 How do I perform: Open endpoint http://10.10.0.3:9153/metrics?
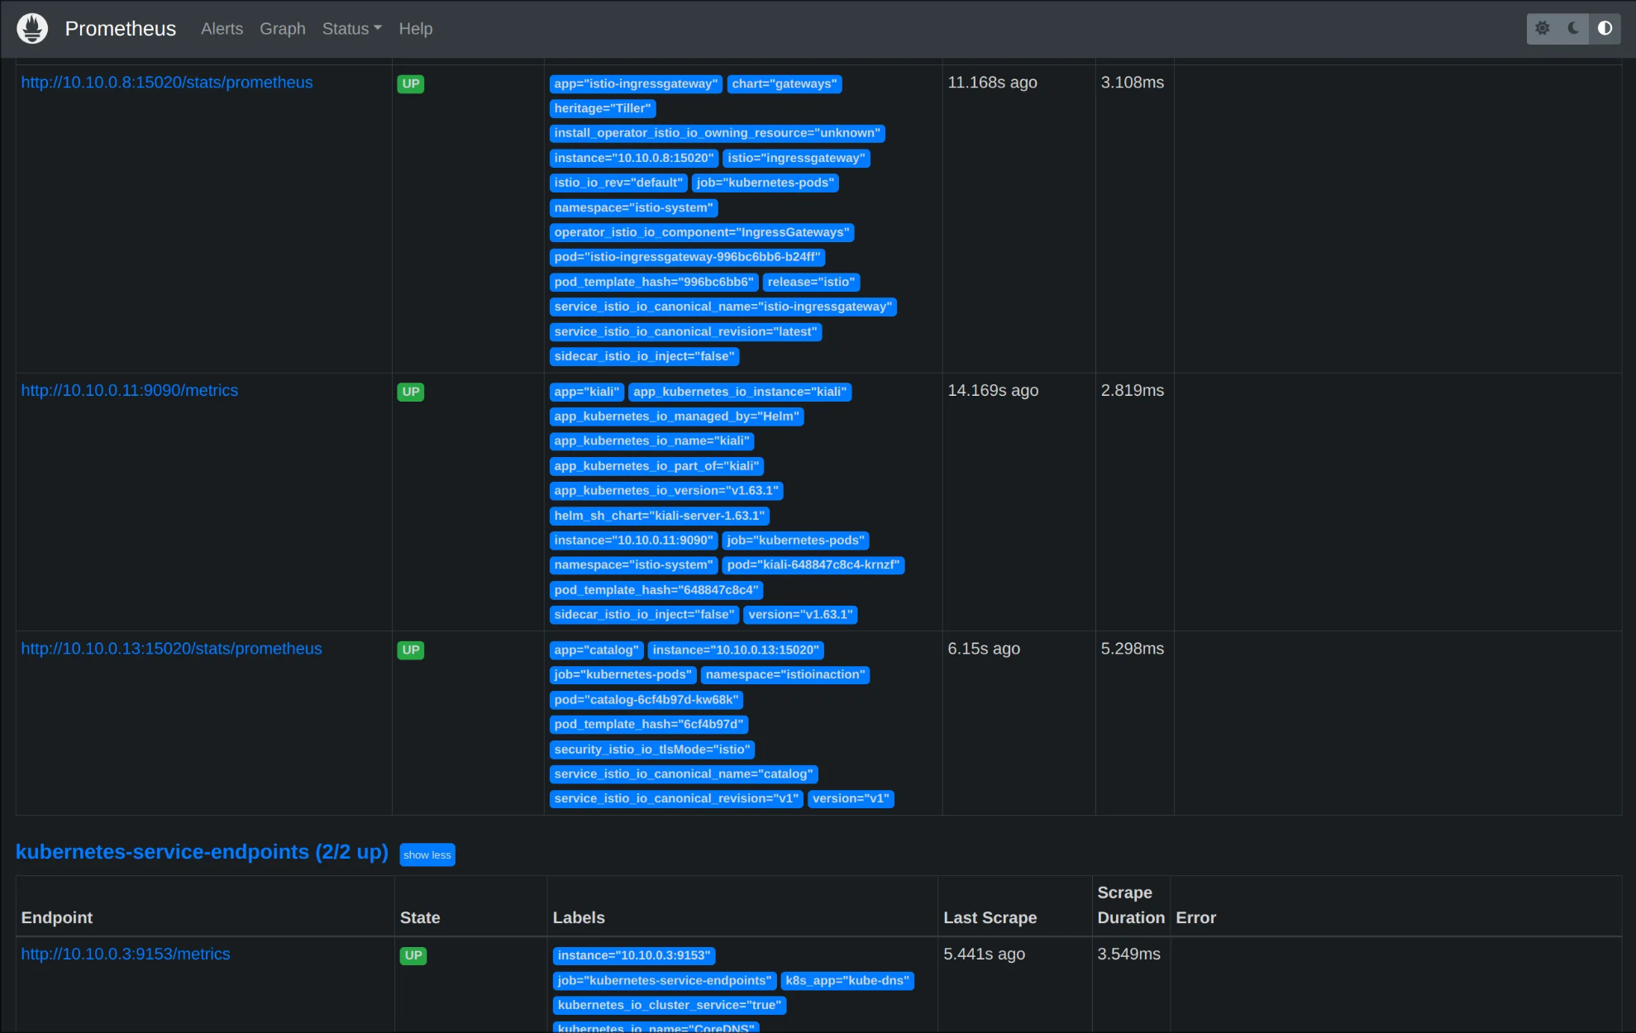coord(126,954)
